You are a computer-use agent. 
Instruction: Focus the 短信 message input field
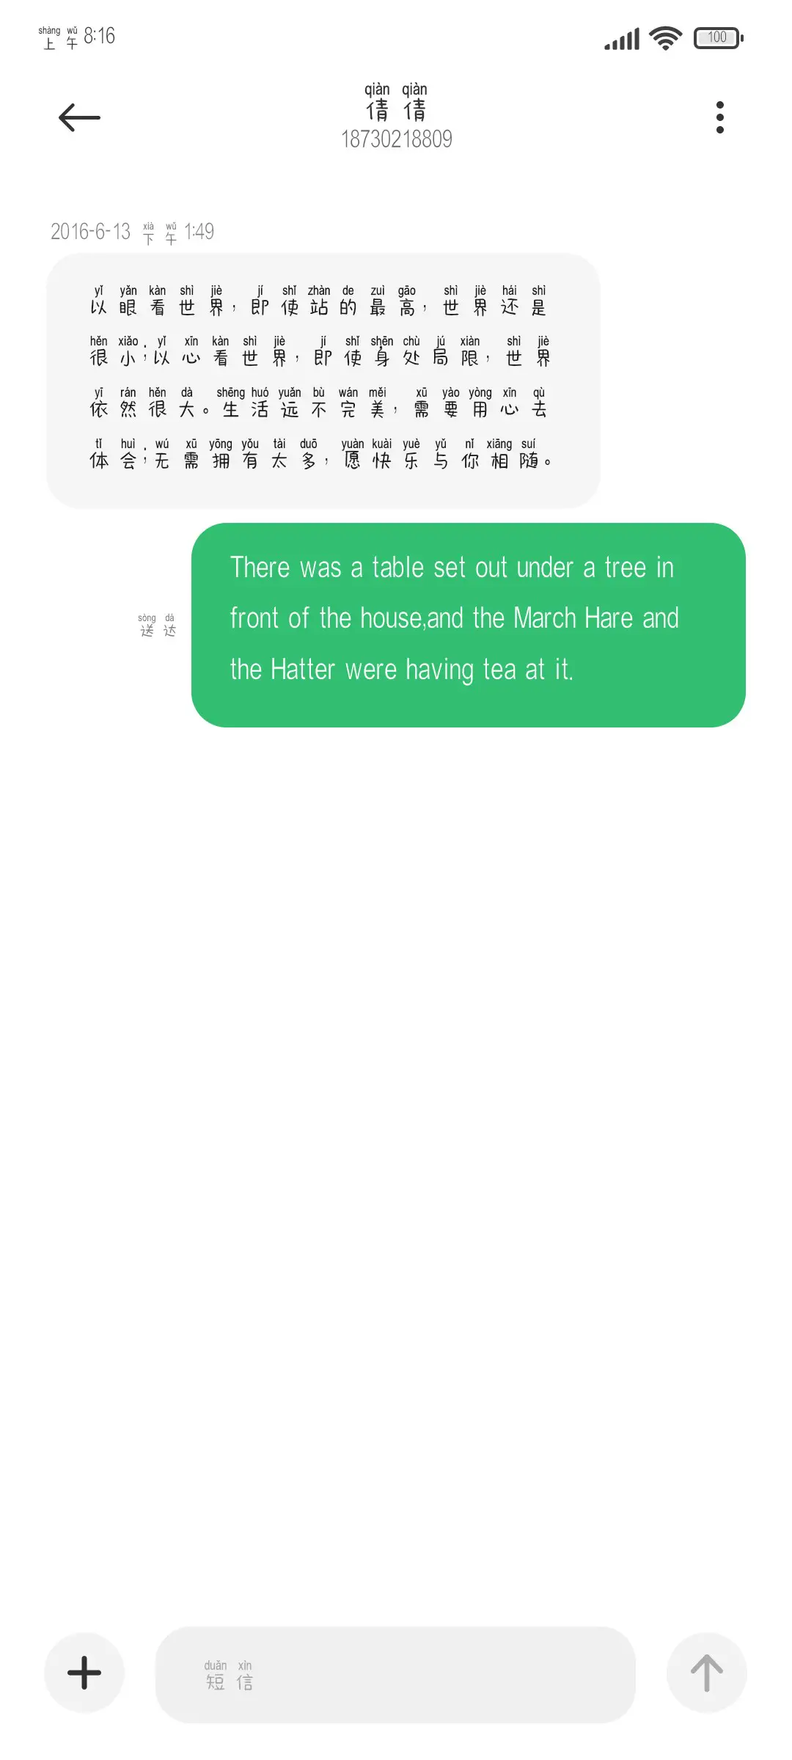click(x=395, y=1674)
